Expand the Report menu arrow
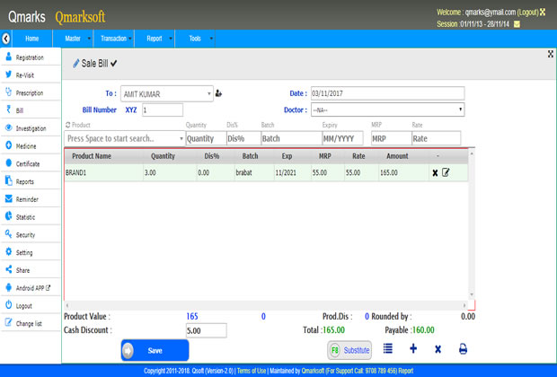The height and width of the screenshot is (377, 557). (x=171, y=39)
